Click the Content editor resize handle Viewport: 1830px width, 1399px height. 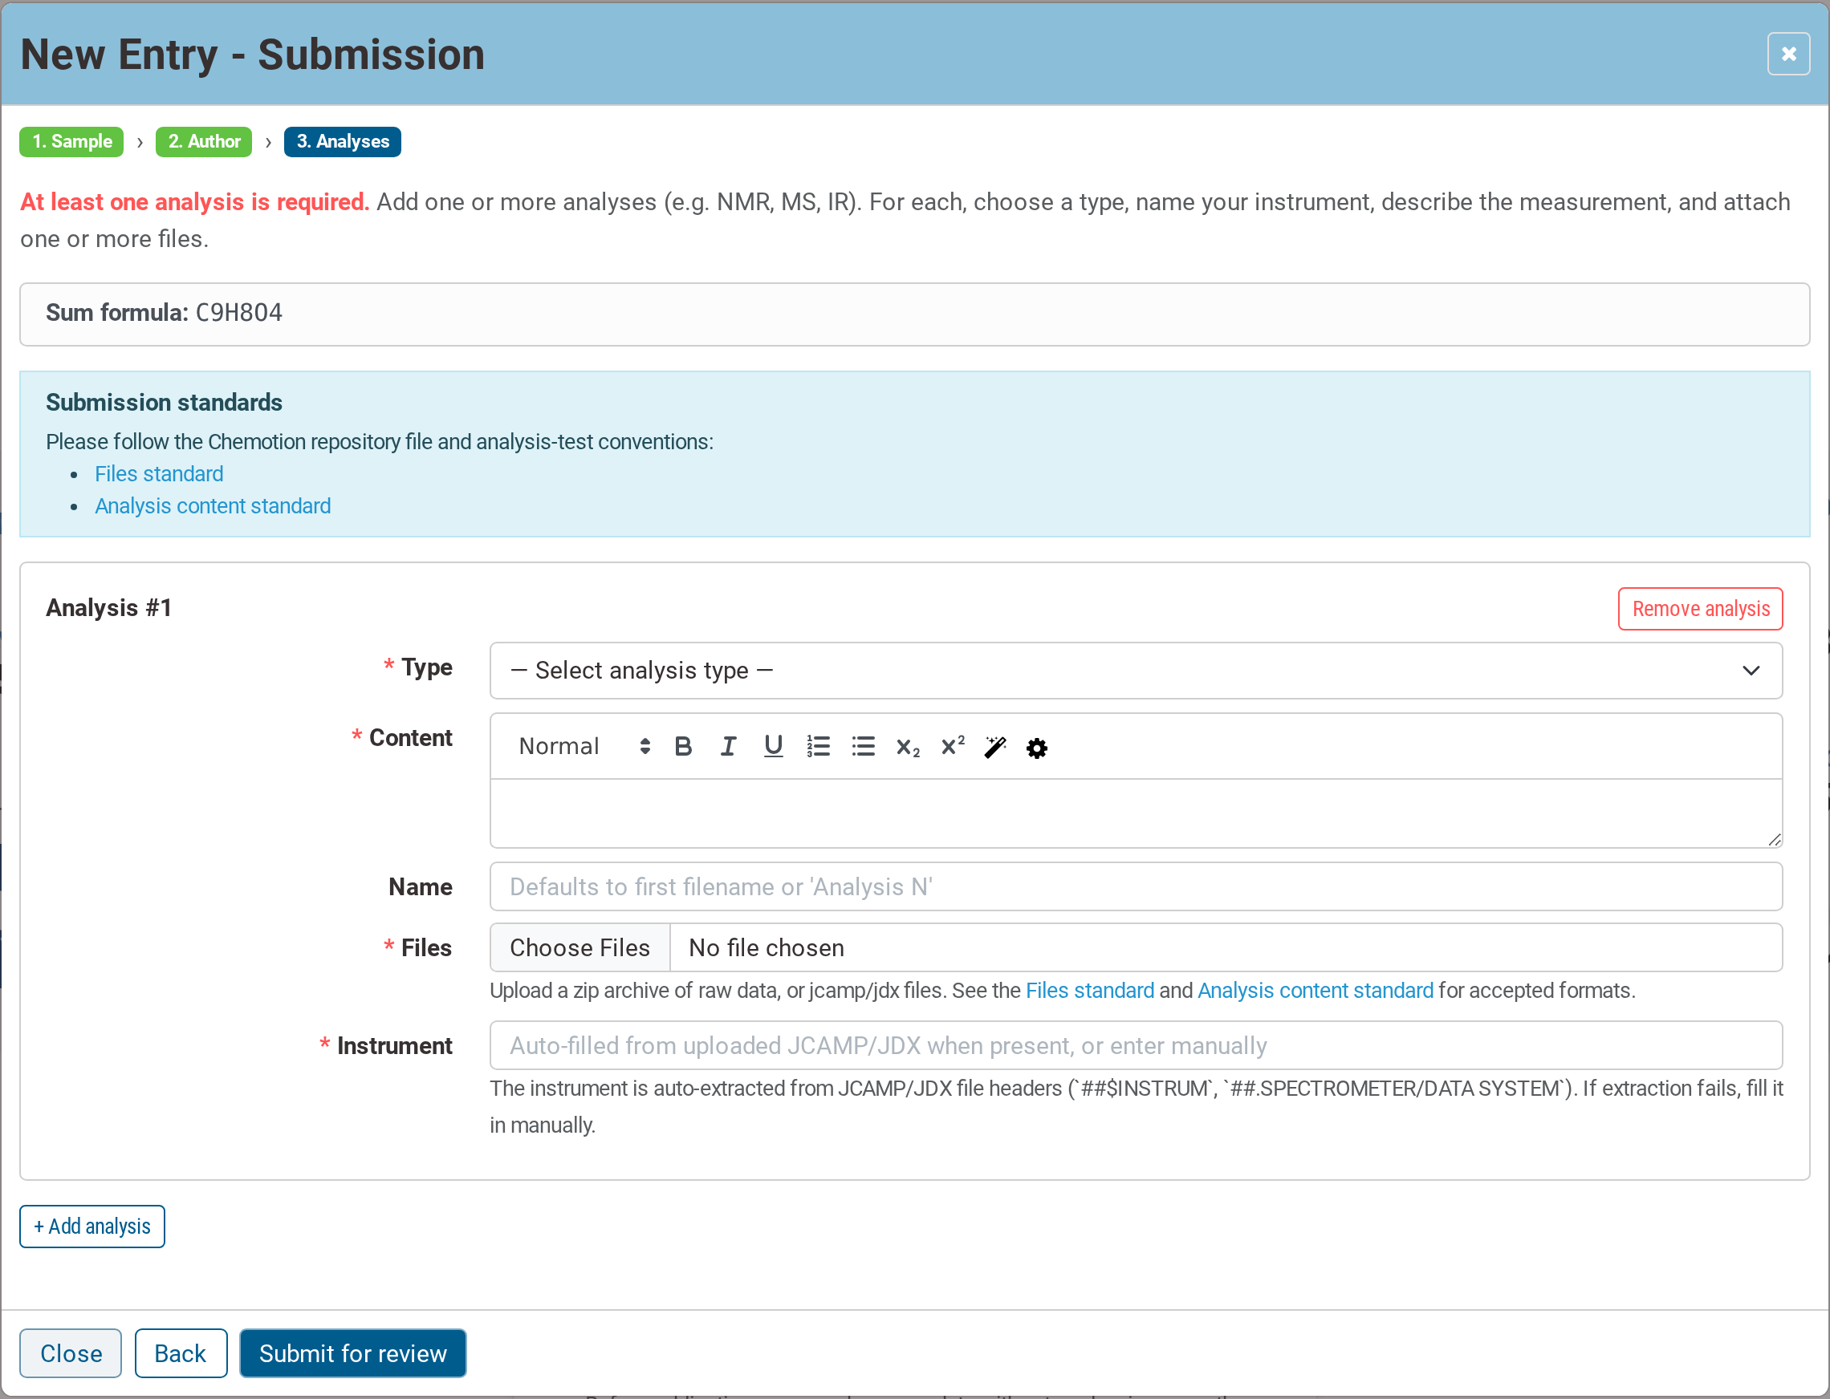pyautogui.click(x=1774, y=840)
